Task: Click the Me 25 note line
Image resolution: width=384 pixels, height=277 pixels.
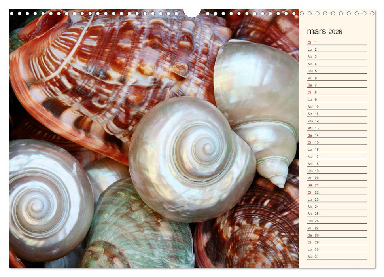Action: pos(337,214)
